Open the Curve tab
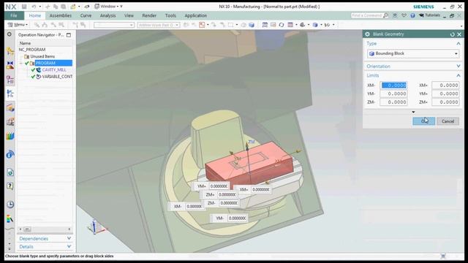Image resolution: width=468 pixels, height=263 pixels. (x=86, y=15)
